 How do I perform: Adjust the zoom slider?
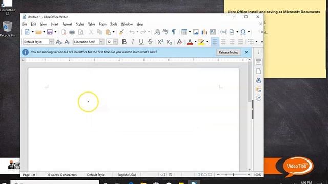[x=234, y=175]
